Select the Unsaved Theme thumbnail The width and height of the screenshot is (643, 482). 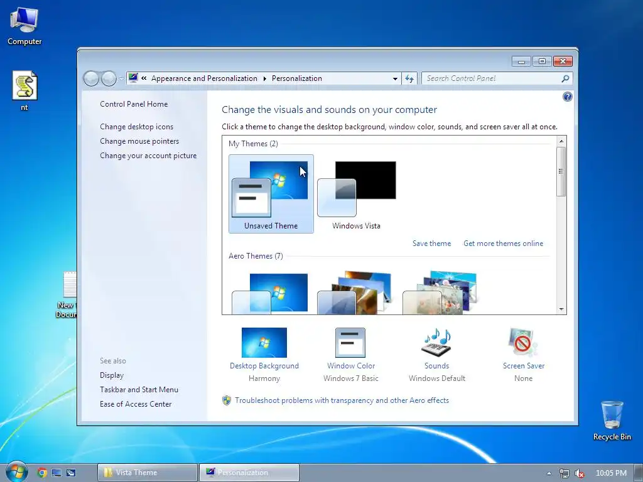271,194
